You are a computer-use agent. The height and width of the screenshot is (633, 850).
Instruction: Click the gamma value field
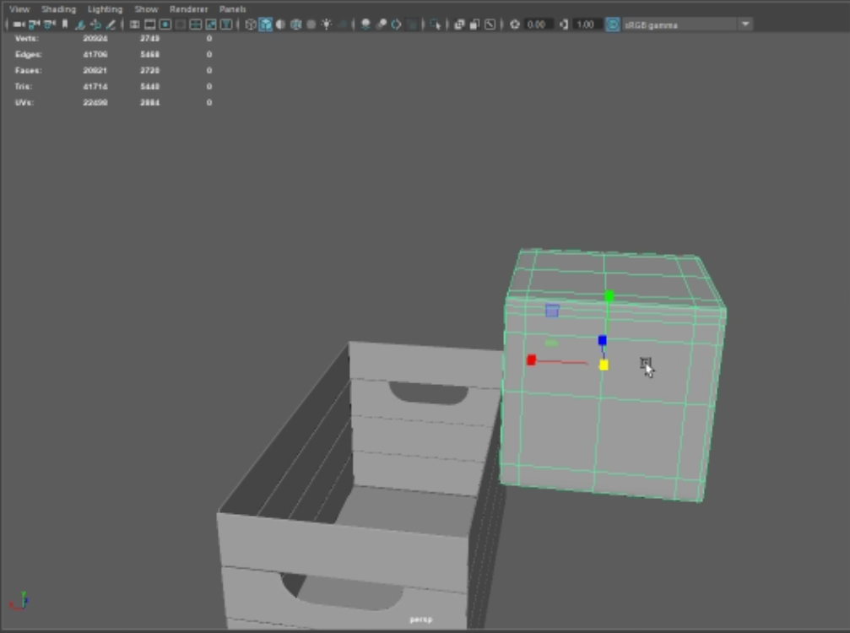(x=586, y=24)
